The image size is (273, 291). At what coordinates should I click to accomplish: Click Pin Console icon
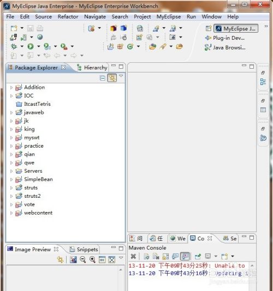click(198, 256)
